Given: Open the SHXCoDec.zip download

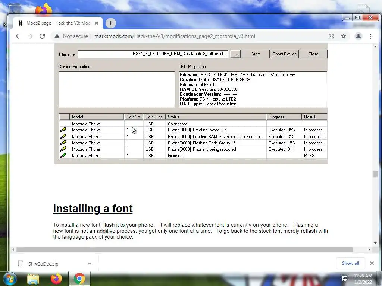Looking at the screenshot, I should (43, 264).
